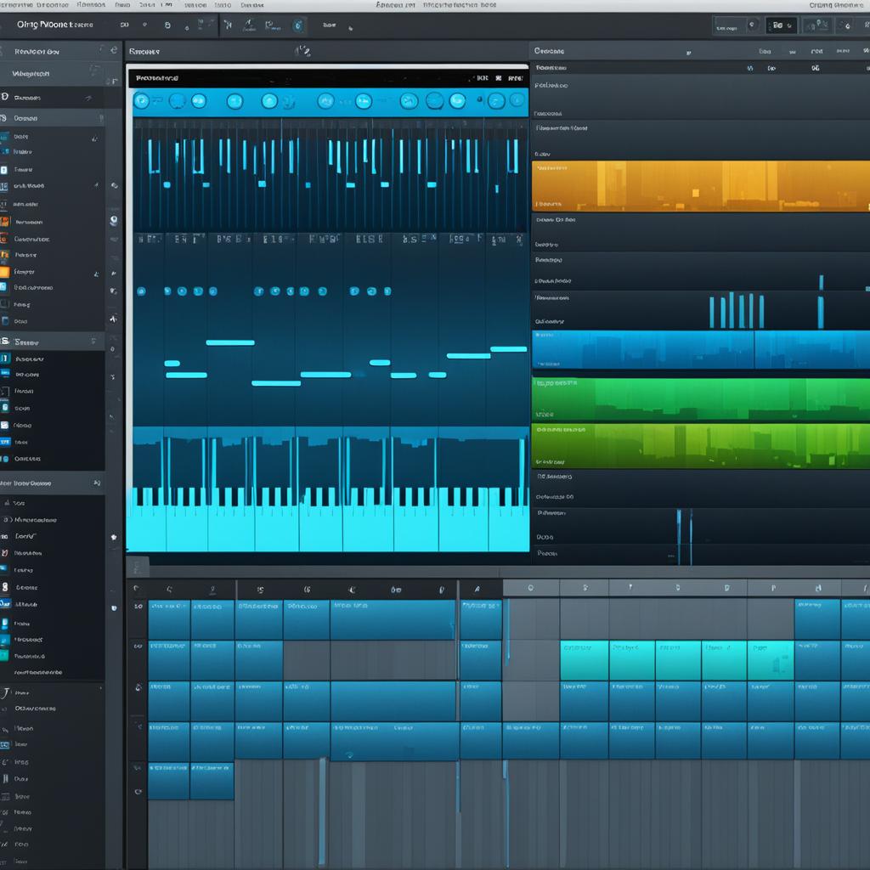Click the teal 'II' icon below the S section header
Screen dimensions: 870x870
5,359
